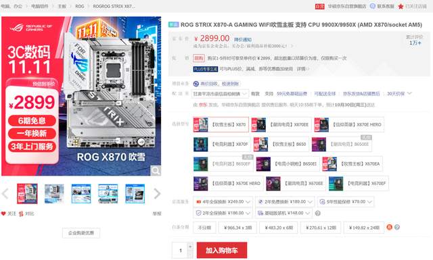Select the 【吹雪主板】B650 model option
433x260 pixels.
point(281,144)
